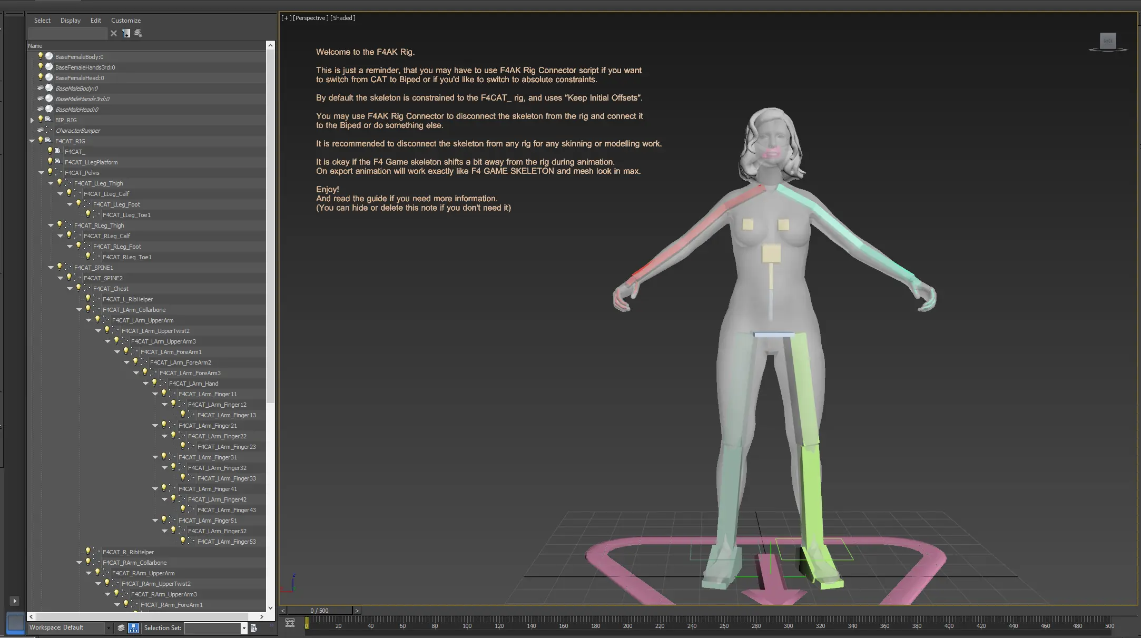Click the play arrow button at the left edge
This screenshot has width=1141, height=638.
[14, 601]
